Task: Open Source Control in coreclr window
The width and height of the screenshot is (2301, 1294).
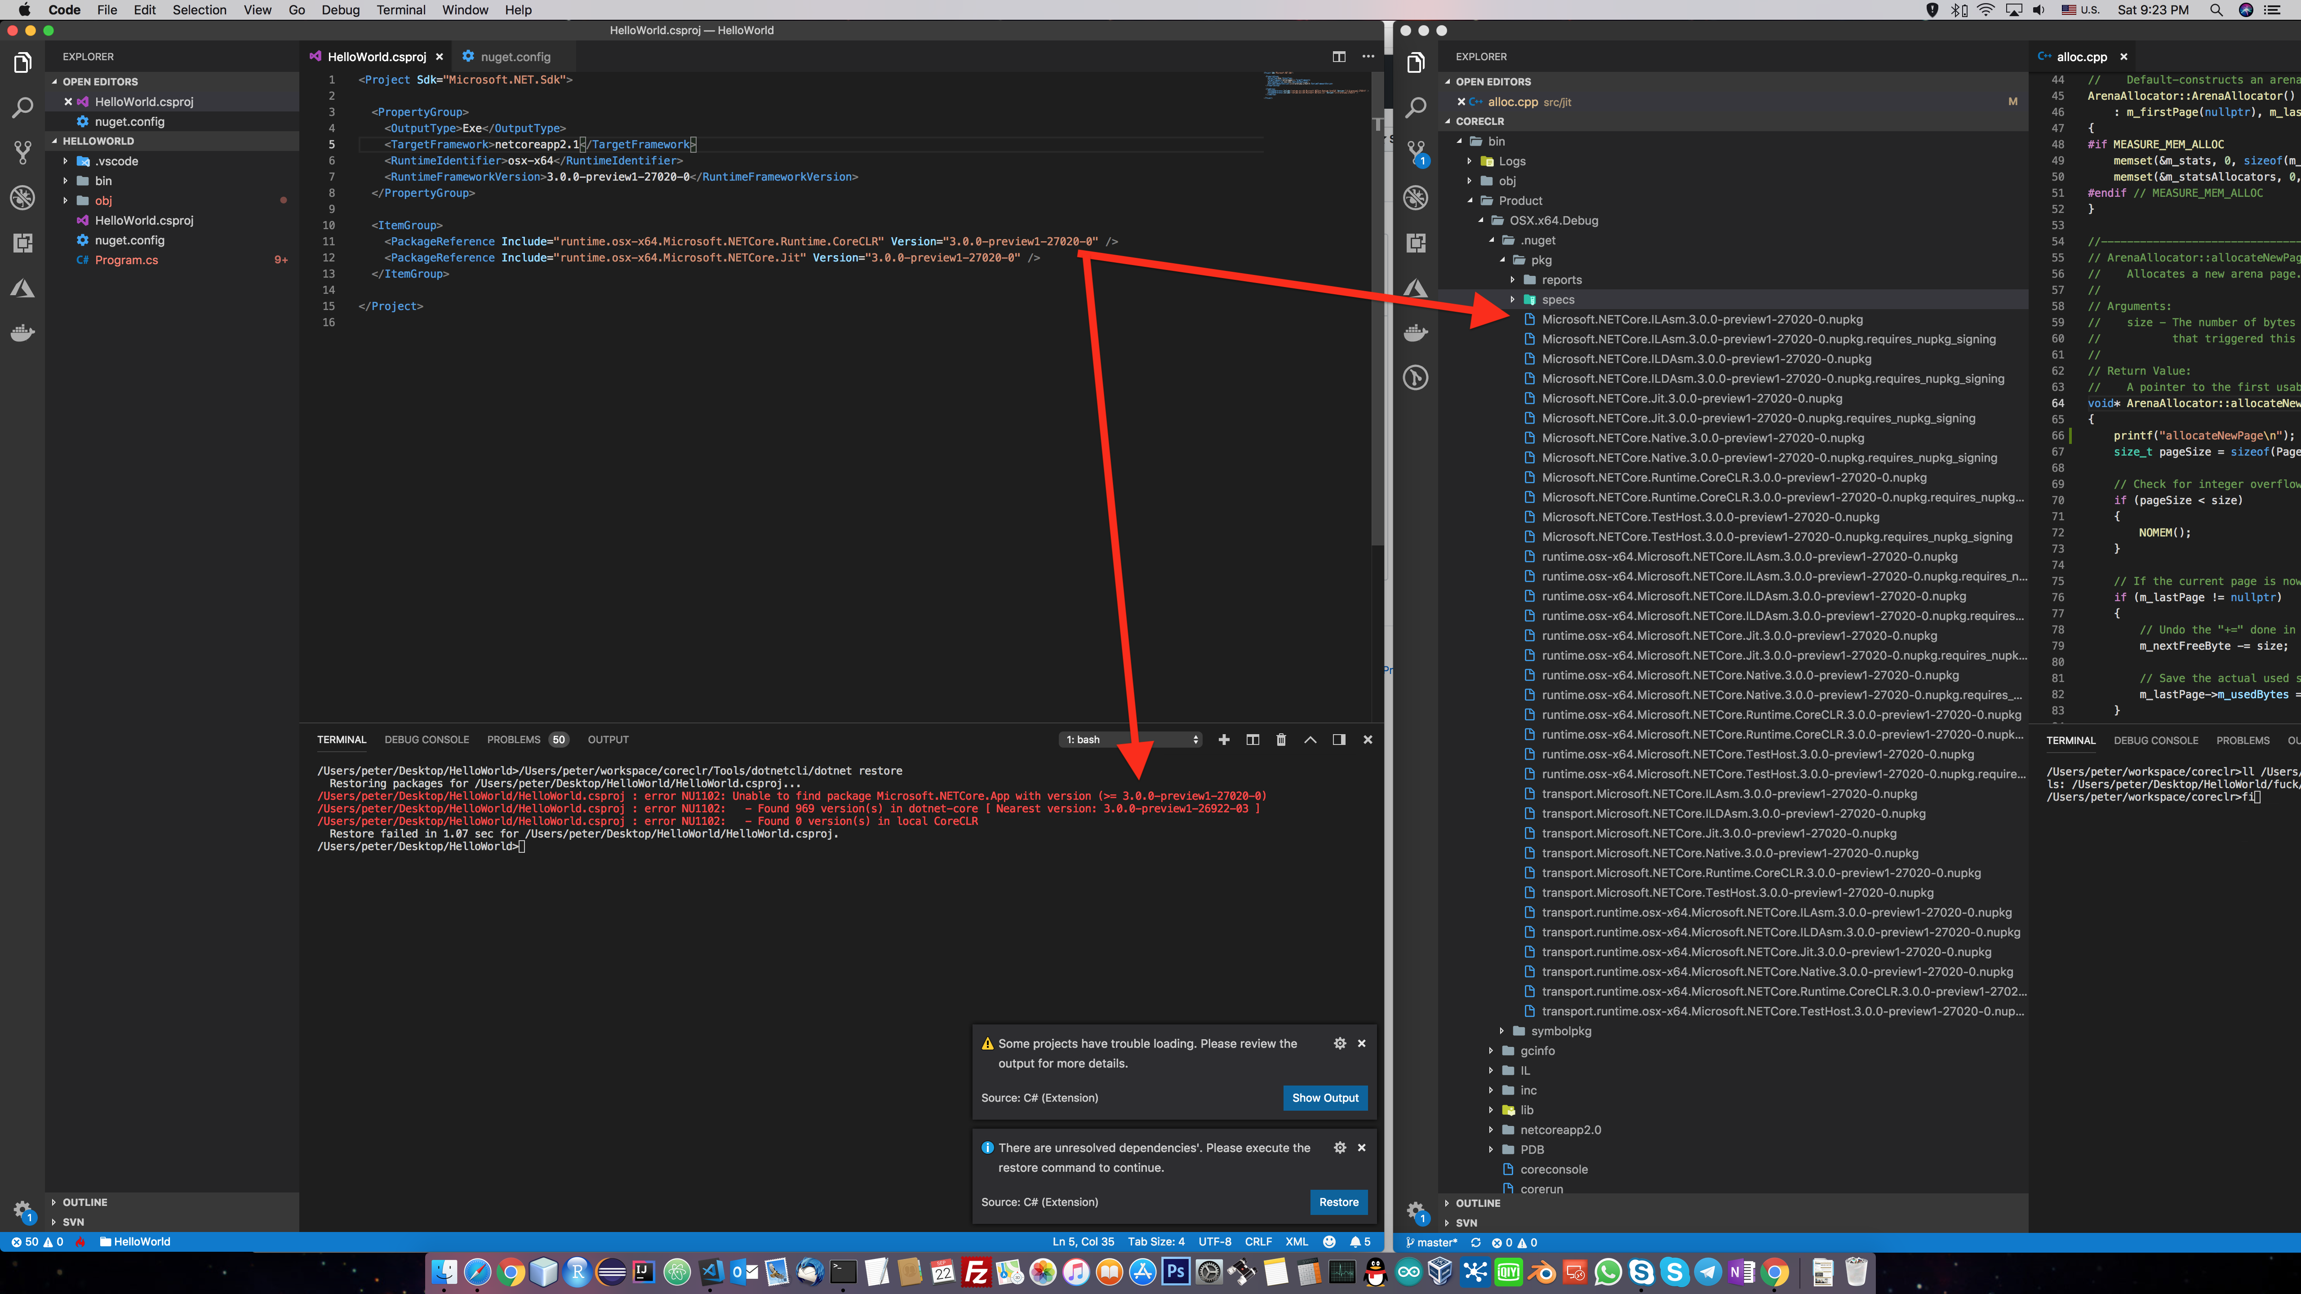Action: [x=1416, y=153]
